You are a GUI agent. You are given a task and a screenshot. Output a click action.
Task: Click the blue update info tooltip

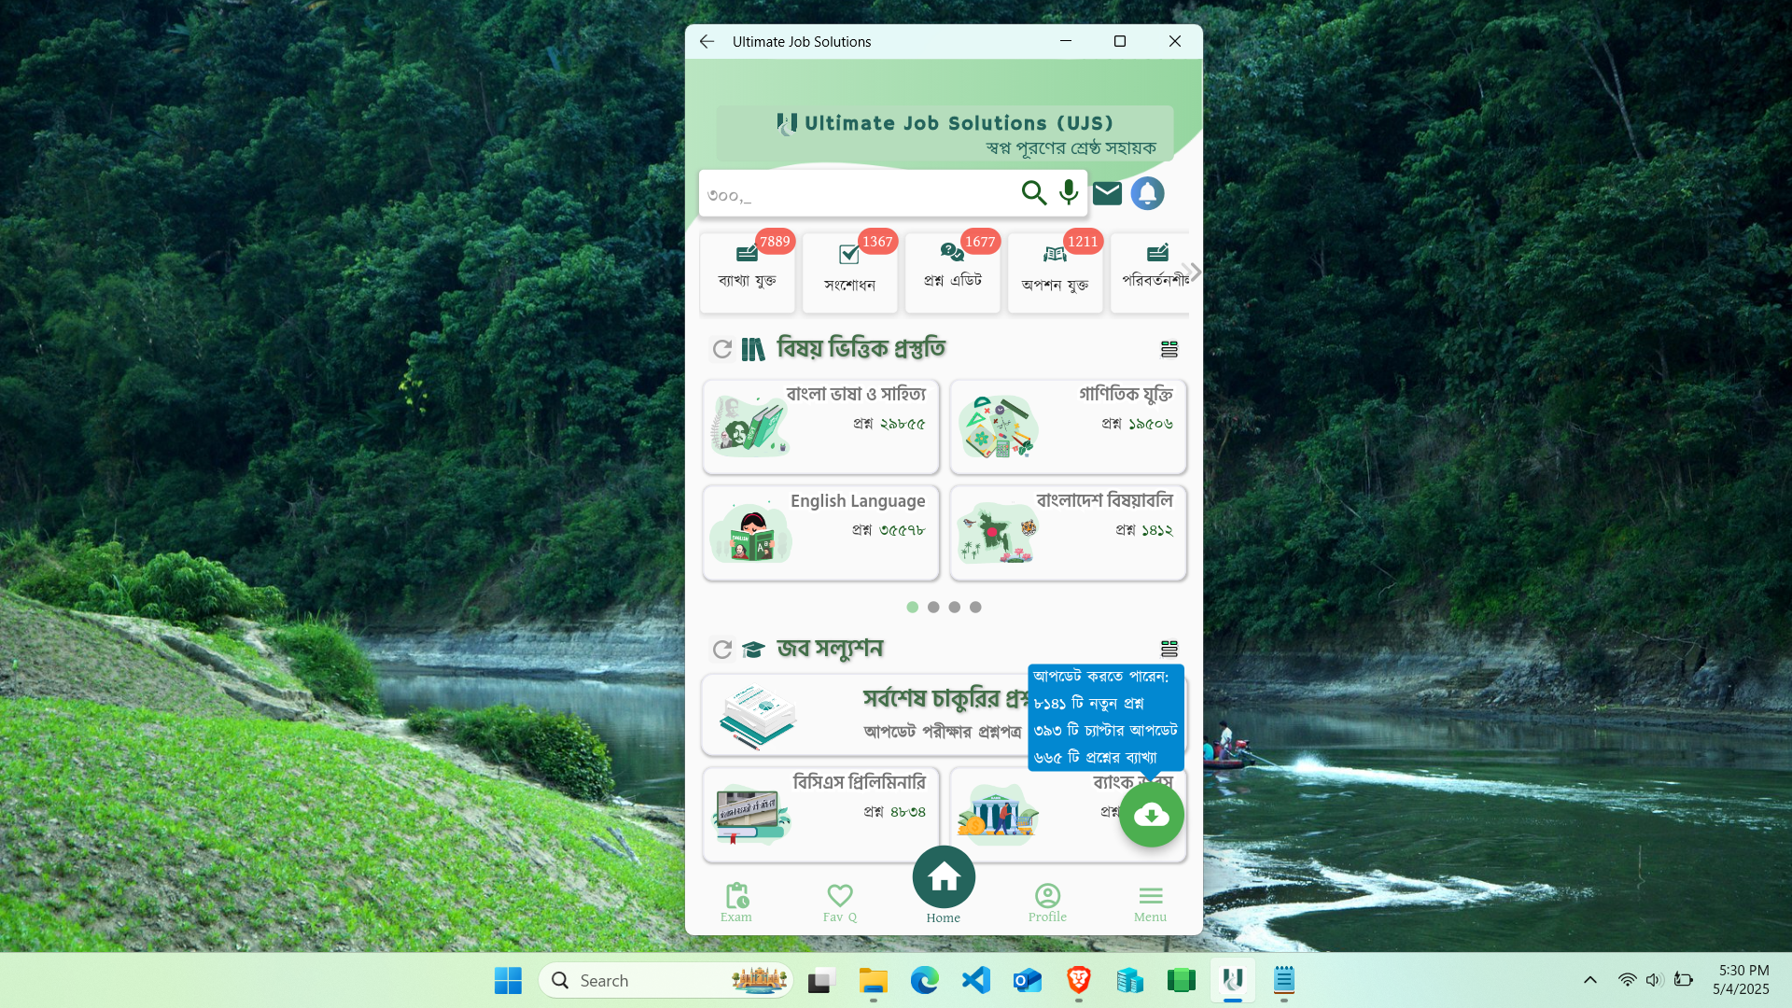(1106, 717)
